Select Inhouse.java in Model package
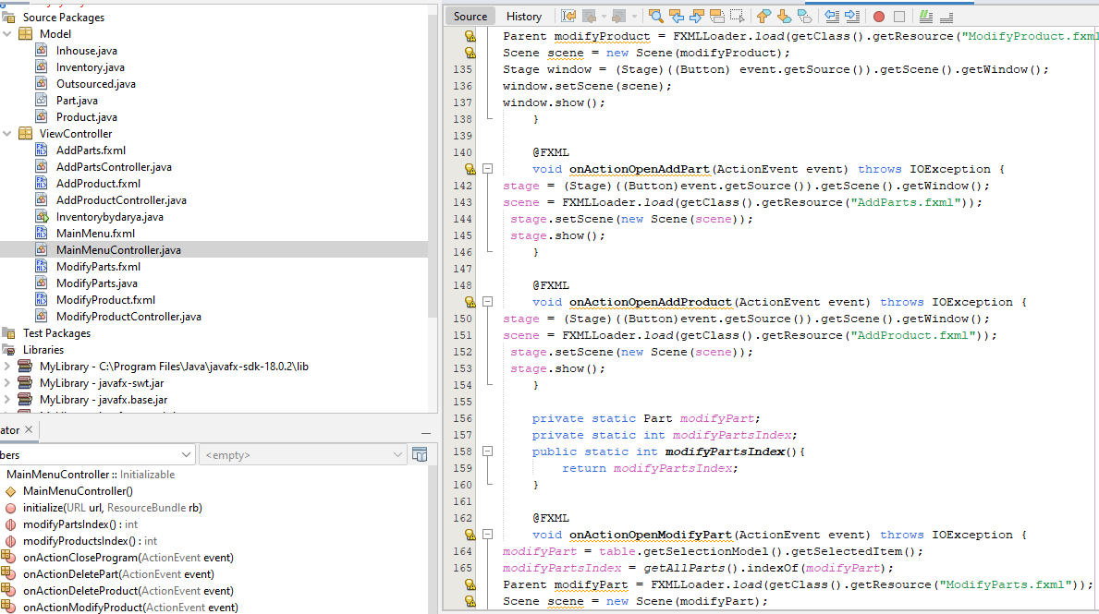Image resolution: width=1099 pixels, height=614 pixels. 87,51
